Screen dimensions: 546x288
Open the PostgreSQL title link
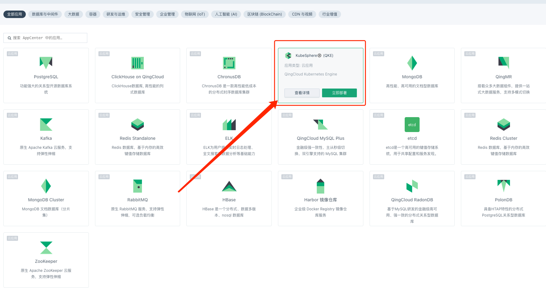pos(46,77)
